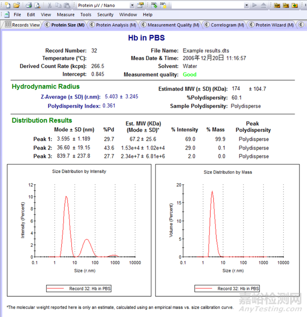Click the SOP toolbar icon
Screen dimensions: 307x317
tap(277, 5)
